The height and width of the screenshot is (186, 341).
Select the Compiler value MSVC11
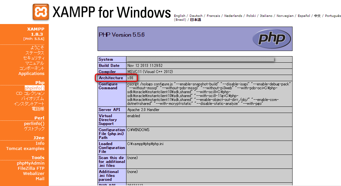click(150, 71)
